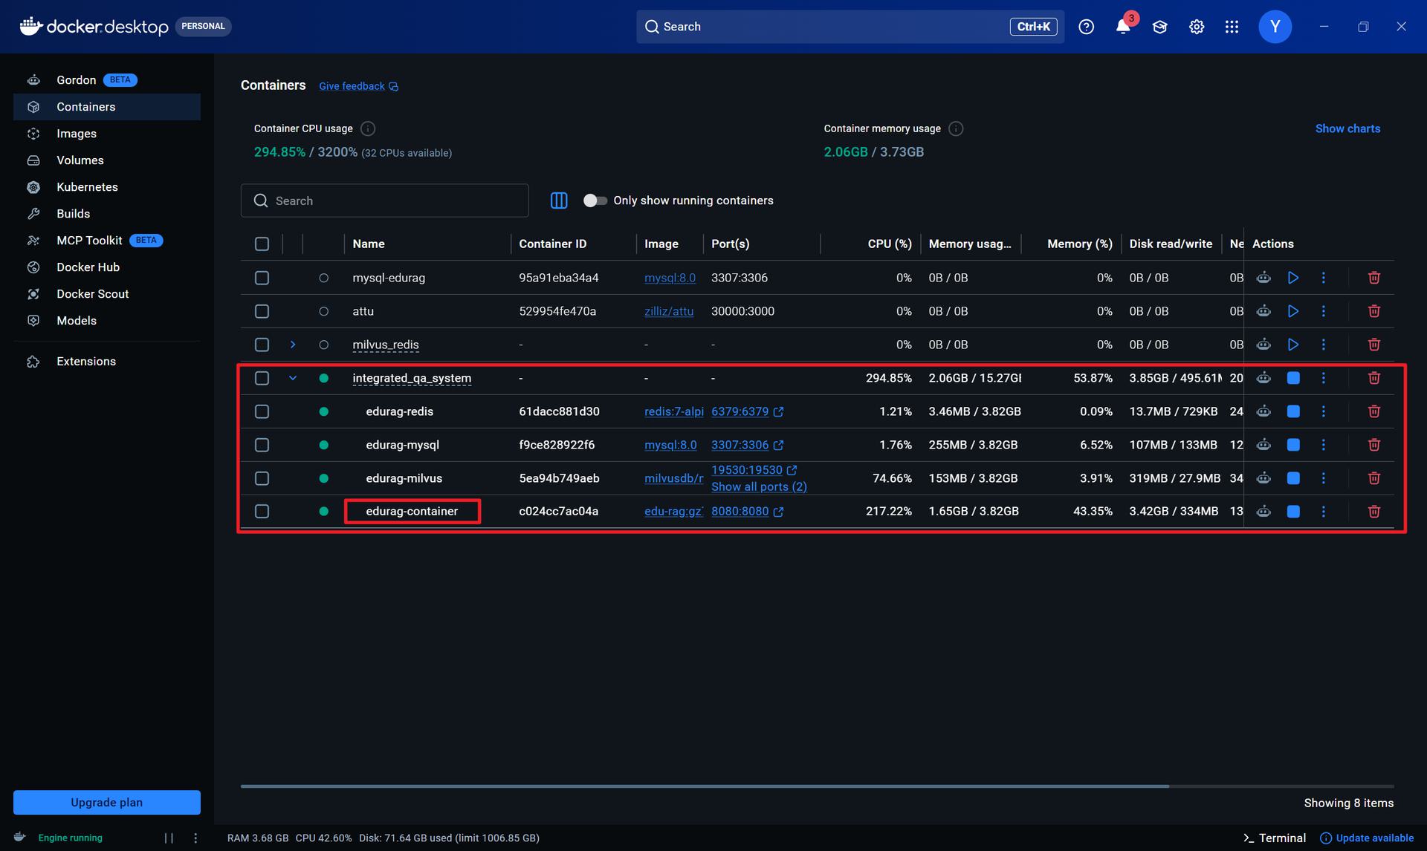The image size is (1427, 851).
Task: Select the edurag-mysql row checkbox
Action: pos(262,445)
